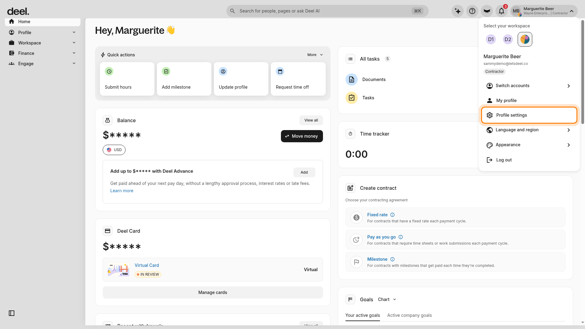Open the Submit hours quick action
Image resolution: width=585 pixels, height=329 pixels.
click(127, 79)
